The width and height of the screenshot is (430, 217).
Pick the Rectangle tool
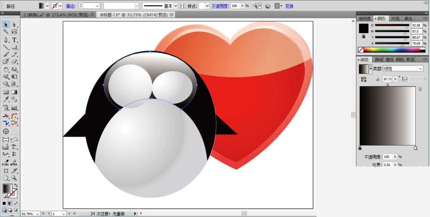14,47
